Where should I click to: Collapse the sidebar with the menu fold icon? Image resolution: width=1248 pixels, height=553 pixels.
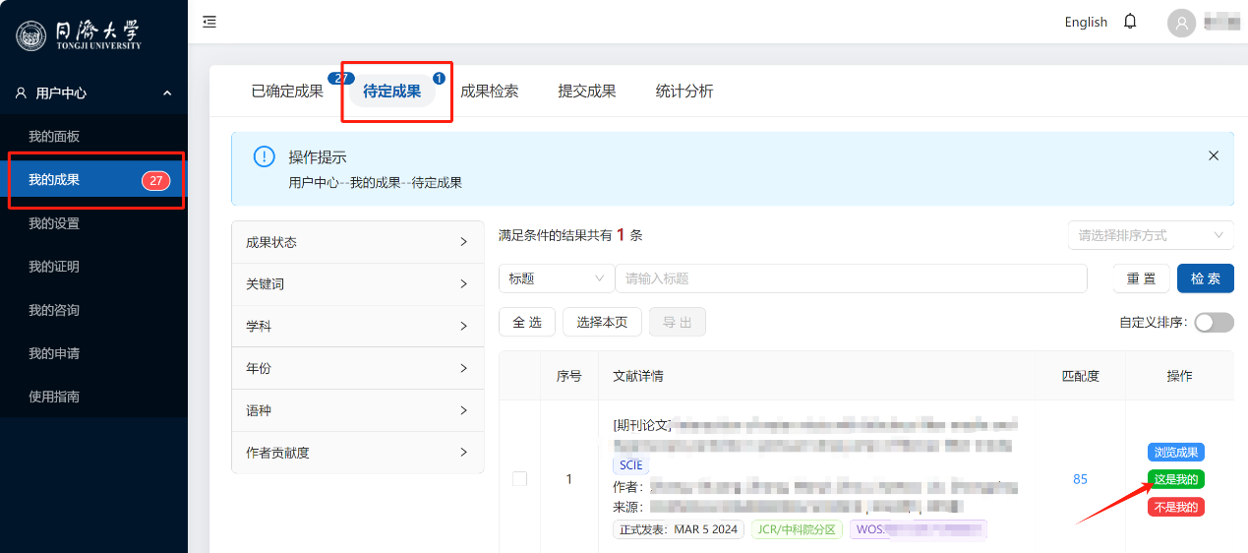[x=209, y=22]
